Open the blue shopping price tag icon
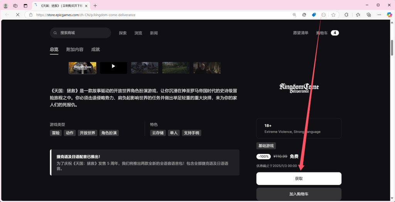The image size is (395, 202). (314, 15)
